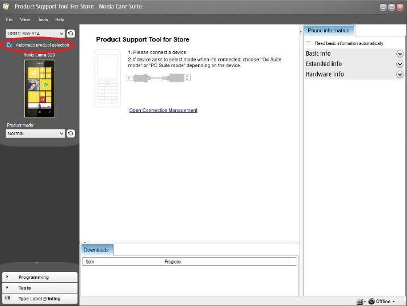Click the Item column header in Downloads
The height and width of the screenshot is (306, 407).
tap(122, 262)
